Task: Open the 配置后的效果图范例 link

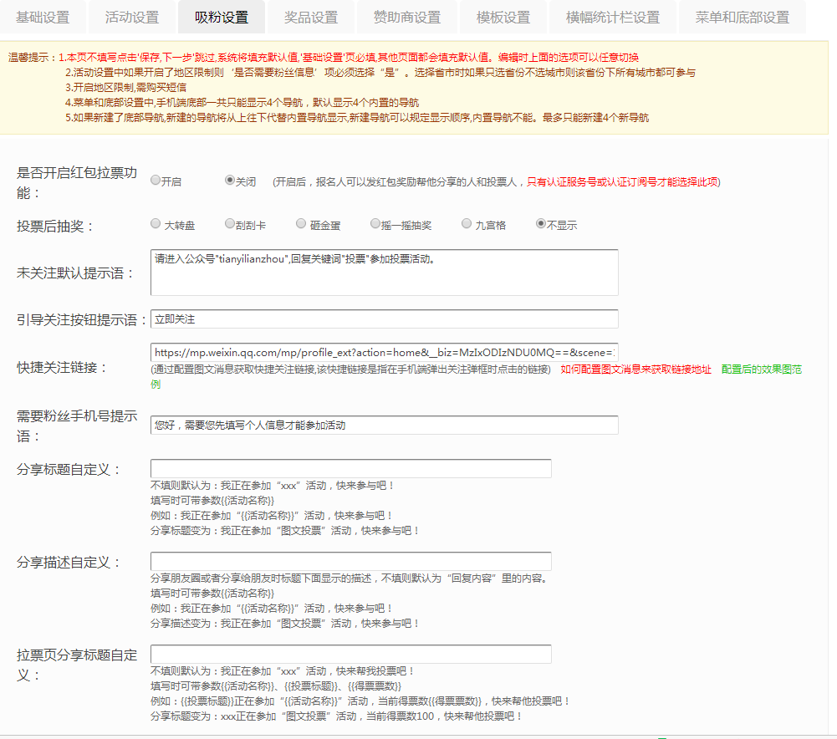Action: 761,369
